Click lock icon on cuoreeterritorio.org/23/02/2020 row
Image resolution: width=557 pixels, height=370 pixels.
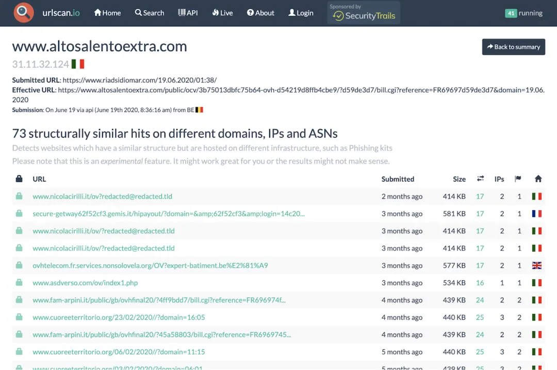[x=19, y=317]
